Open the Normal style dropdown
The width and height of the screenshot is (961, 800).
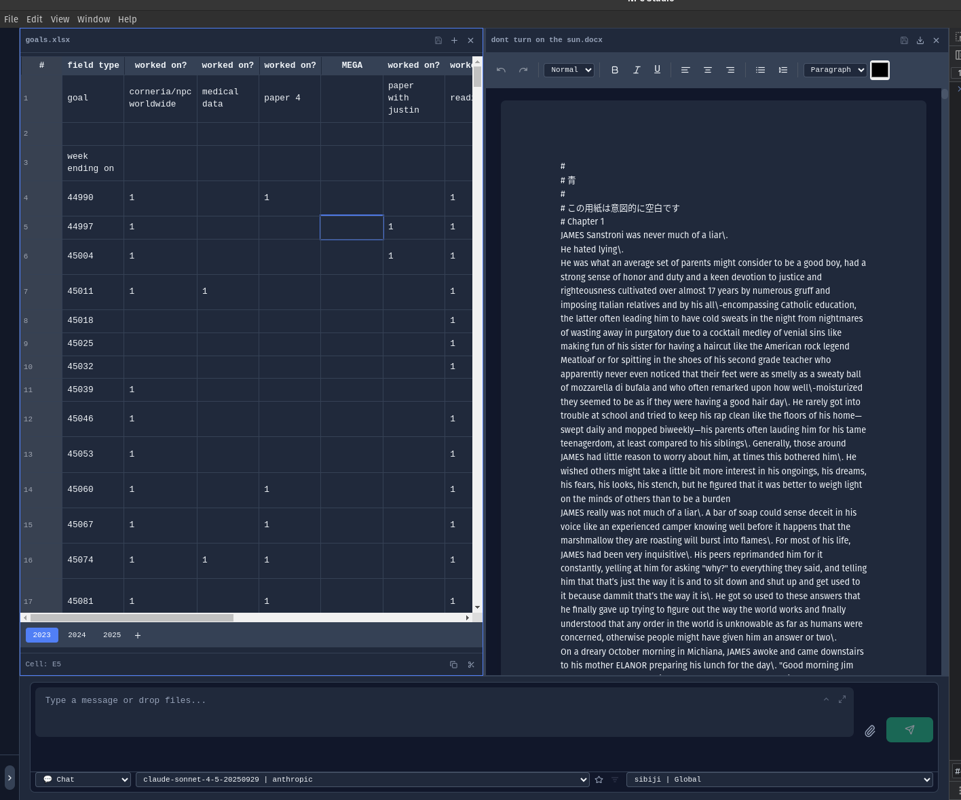point(569,69)
